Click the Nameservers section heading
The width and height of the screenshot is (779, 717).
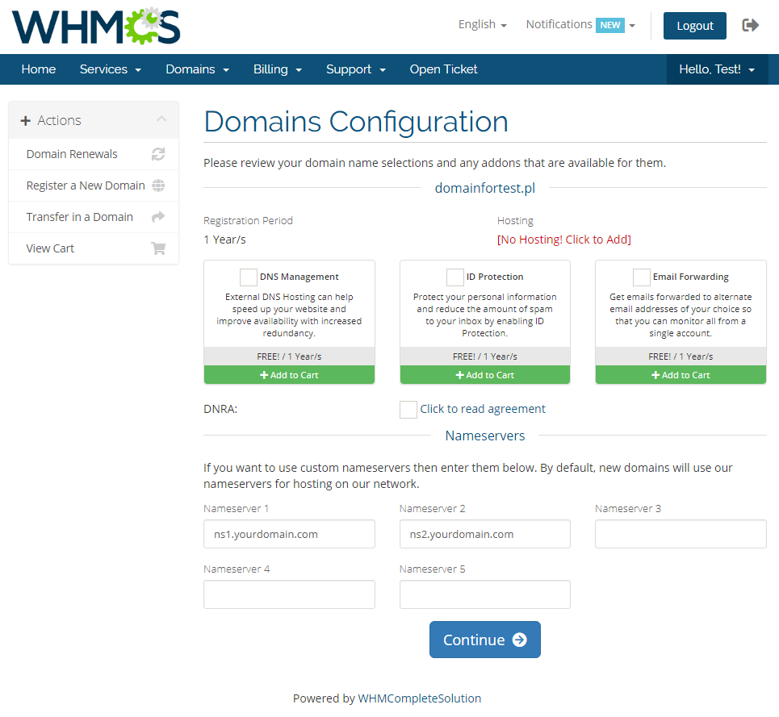pyautogui.click(x=485, y=436)
